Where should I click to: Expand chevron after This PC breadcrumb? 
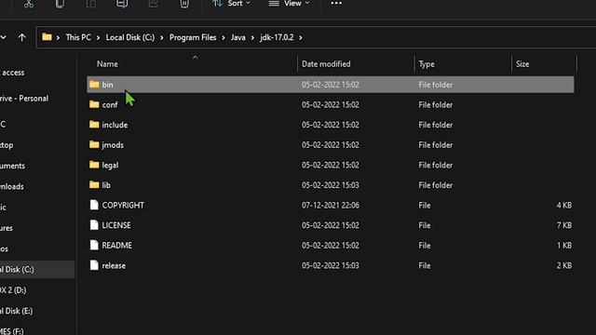(x=98, y=37)
